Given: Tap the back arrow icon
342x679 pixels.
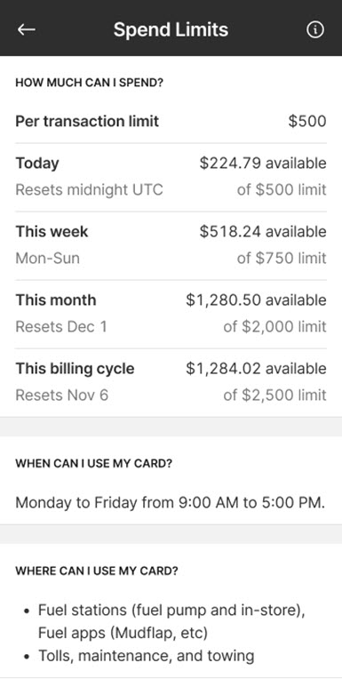Looking at the screenshot, I should 26,29.
